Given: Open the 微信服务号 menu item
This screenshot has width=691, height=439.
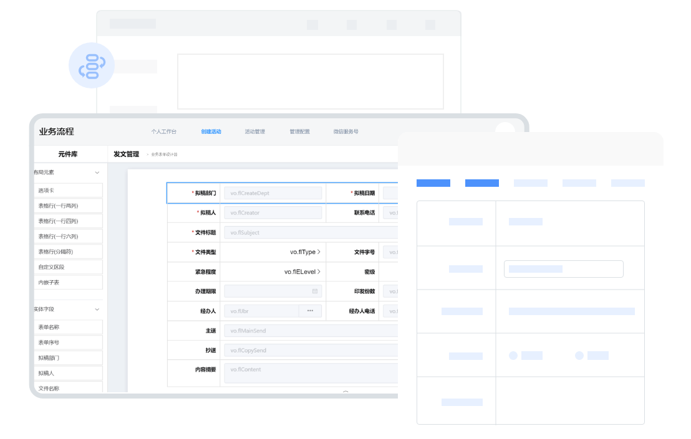Looking at the screenshot, I should (345, 132).
